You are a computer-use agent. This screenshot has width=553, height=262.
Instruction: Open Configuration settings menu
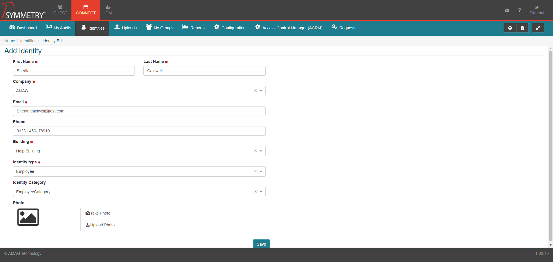[230, 28]
